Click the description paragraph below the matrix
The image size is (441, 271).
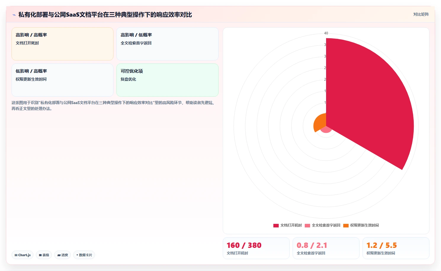113,106
